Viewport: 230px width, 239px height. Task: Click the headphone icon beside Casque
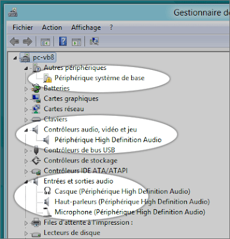tap(47, 191)
